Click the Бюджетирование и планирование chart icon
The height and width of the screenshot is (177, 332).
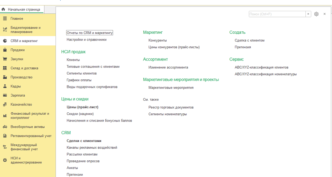5,30
